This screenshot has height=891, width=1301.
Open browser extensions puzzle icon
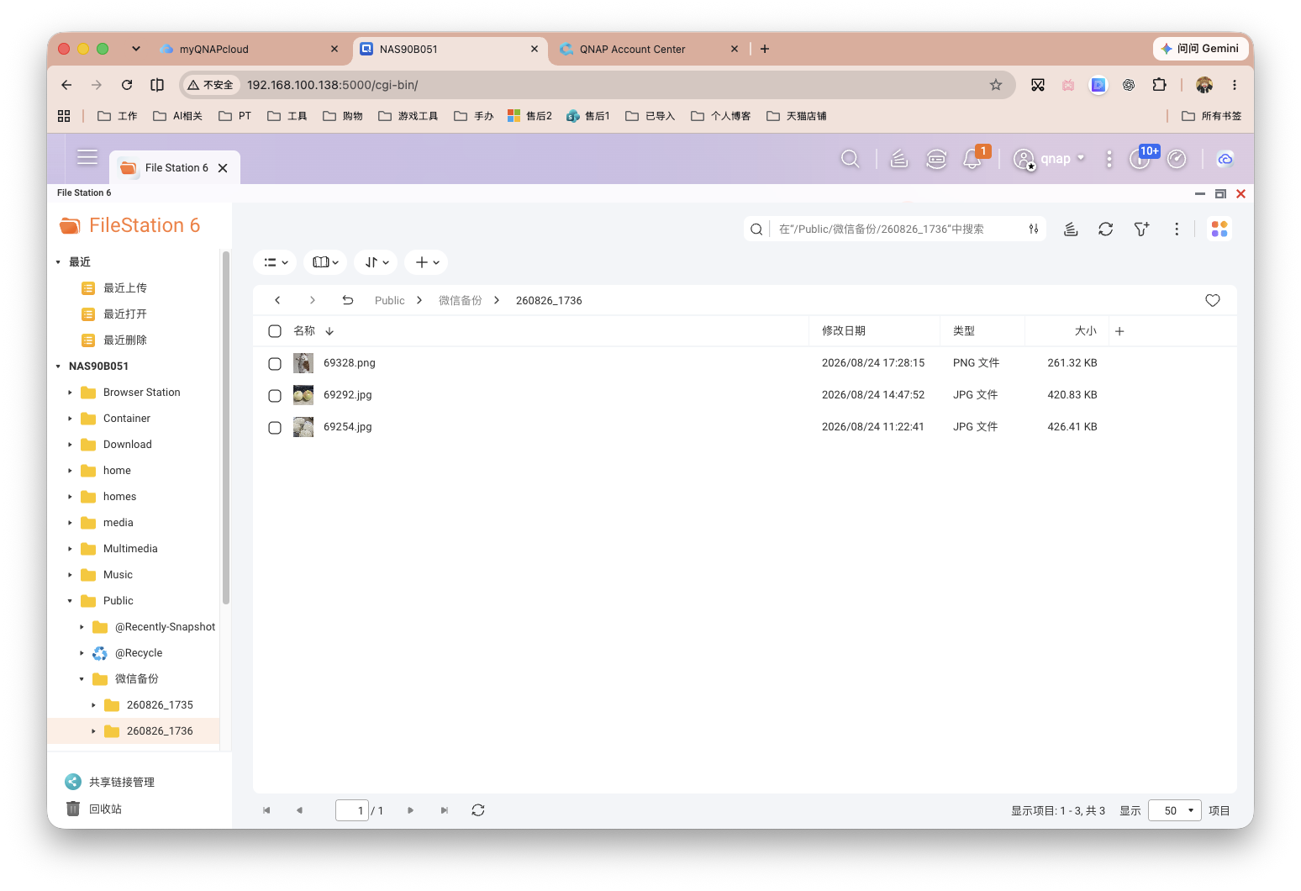[x=1160, y=84]
